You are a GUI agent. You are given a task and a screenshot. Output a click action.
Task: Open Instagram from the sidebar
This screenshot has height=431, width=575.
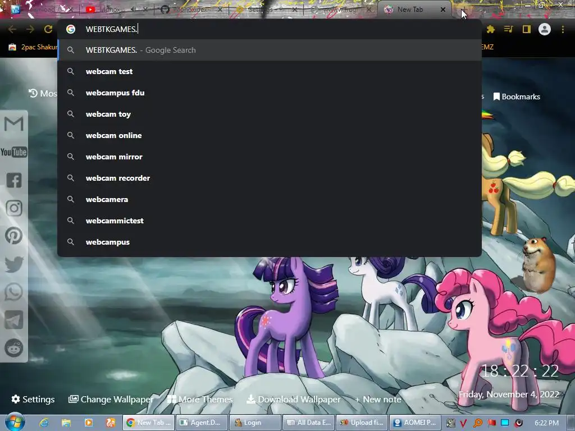pyautogui.click(x=14, y=208)
